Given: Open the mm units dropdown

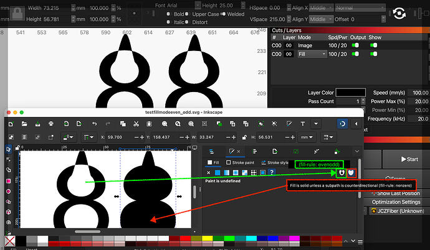Looking at the screenshot, I should (x=307, y=137).
